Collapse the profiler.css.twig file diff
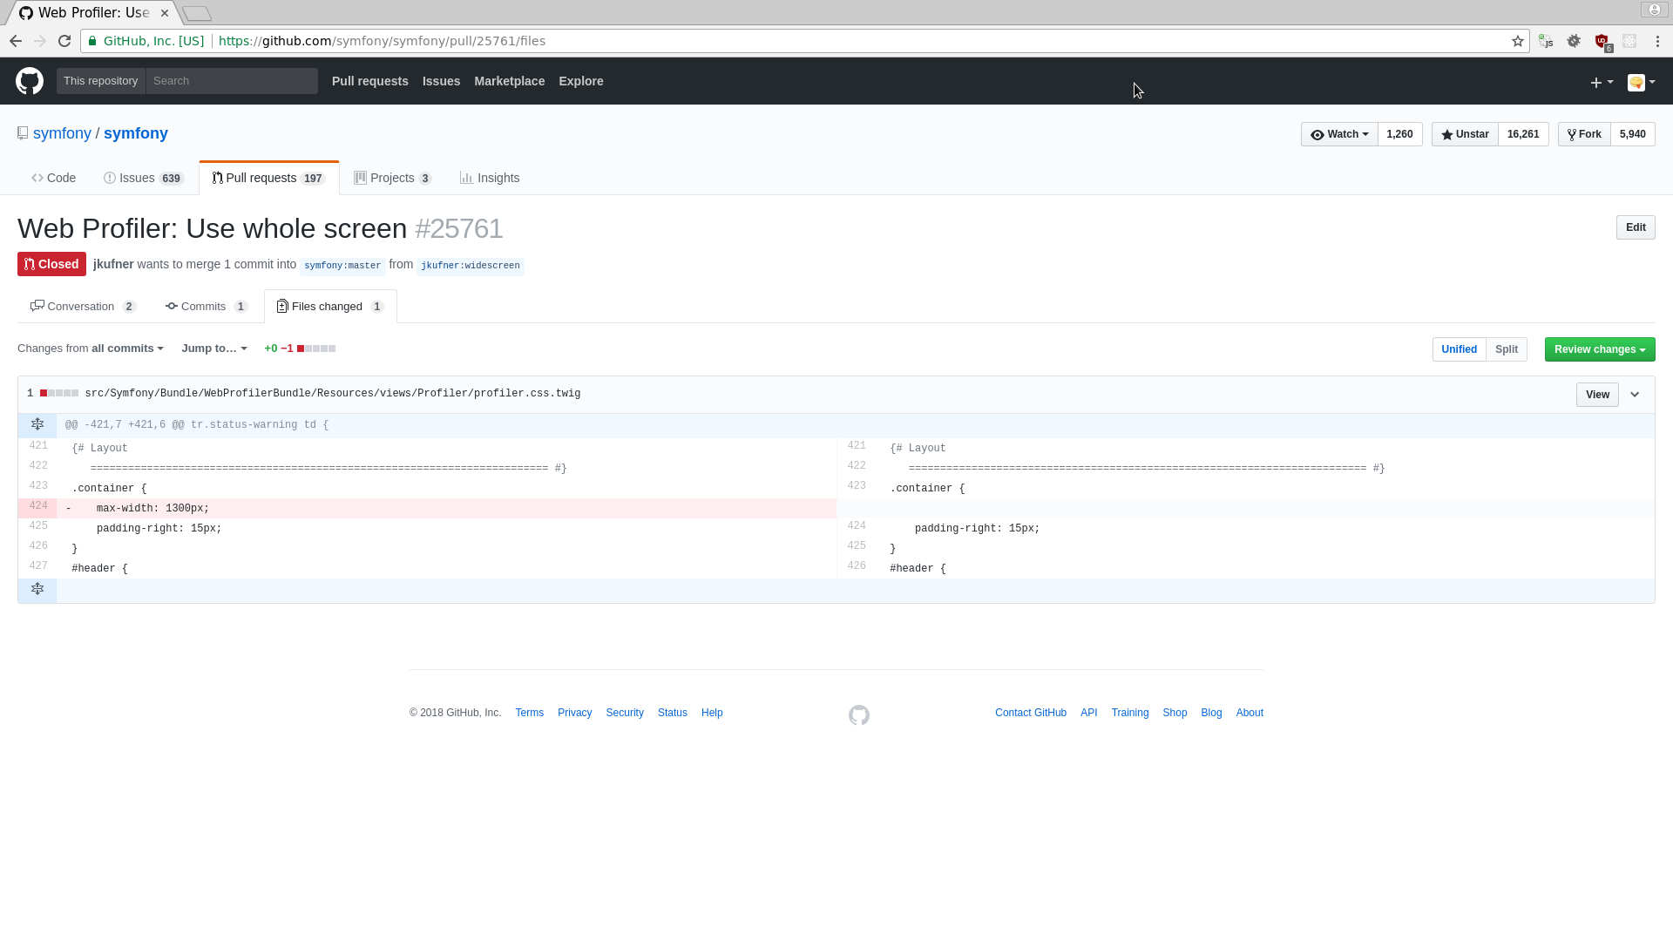Viewport: 1673px width, 941px height. tap(1636, 395)
